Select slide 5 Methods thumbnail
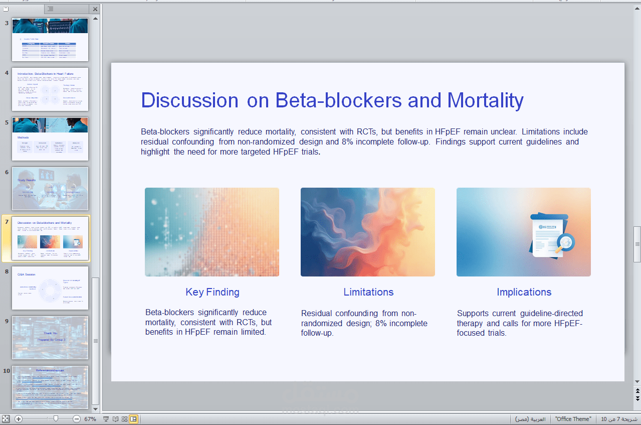641x425 pixels. [x=50, y=139]
